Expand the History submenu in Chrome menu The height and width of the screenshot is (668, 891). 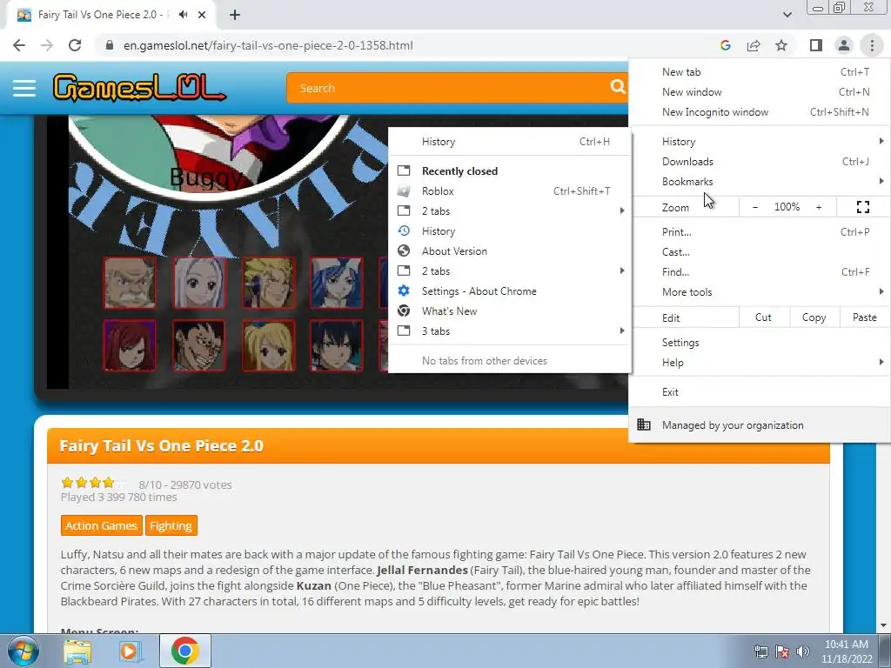pyautogui.click(x=760, y=142)
